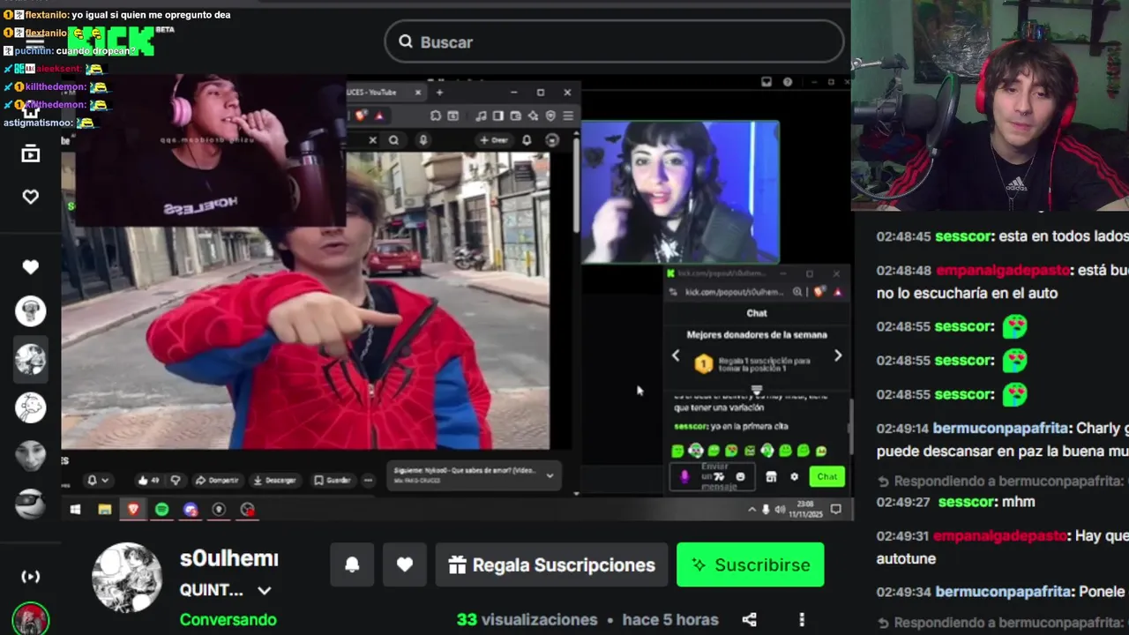
Task: Expand the QUINT... stream title chevron
Action: (264, 591)
